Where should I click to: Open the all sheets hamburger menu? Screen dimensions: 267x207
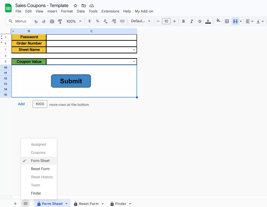click(25, 203)
